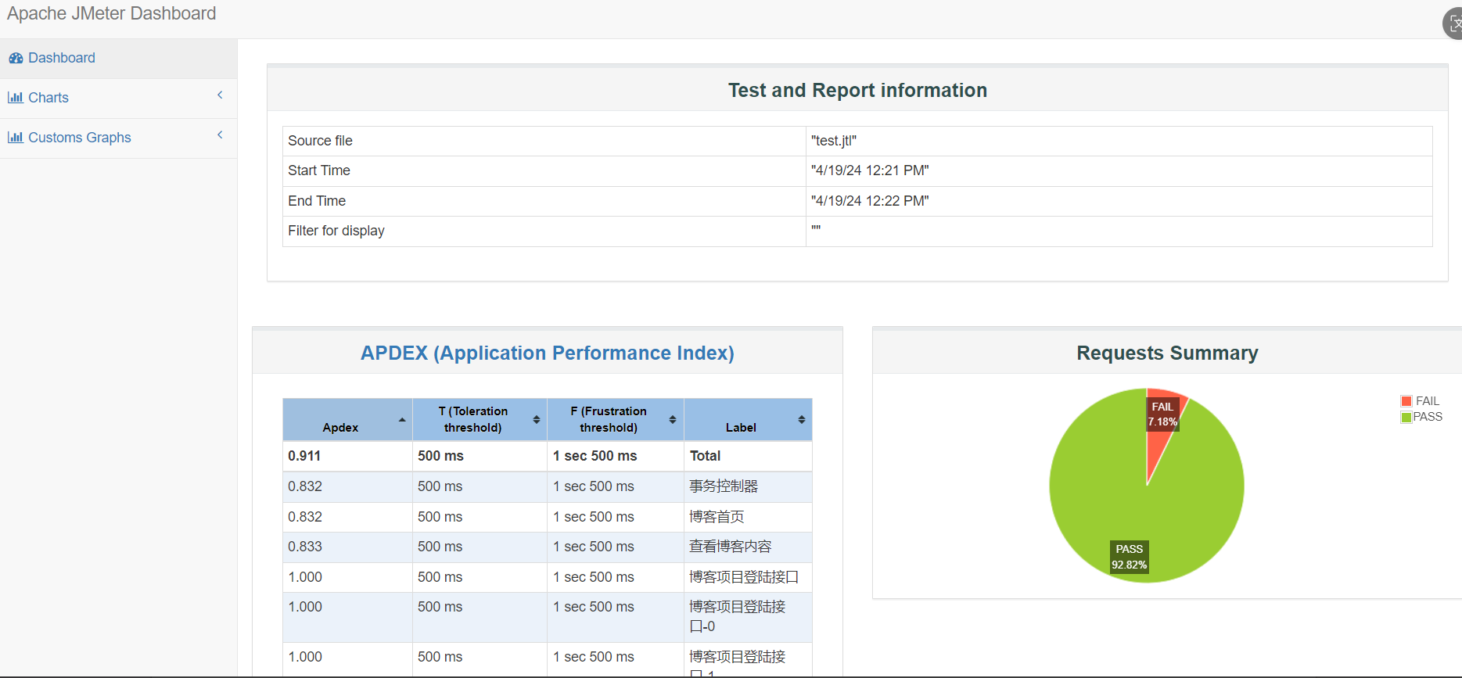Select the 博客项目登陆接口-0 label cell

pyautogui.click(x=748, y=617)
